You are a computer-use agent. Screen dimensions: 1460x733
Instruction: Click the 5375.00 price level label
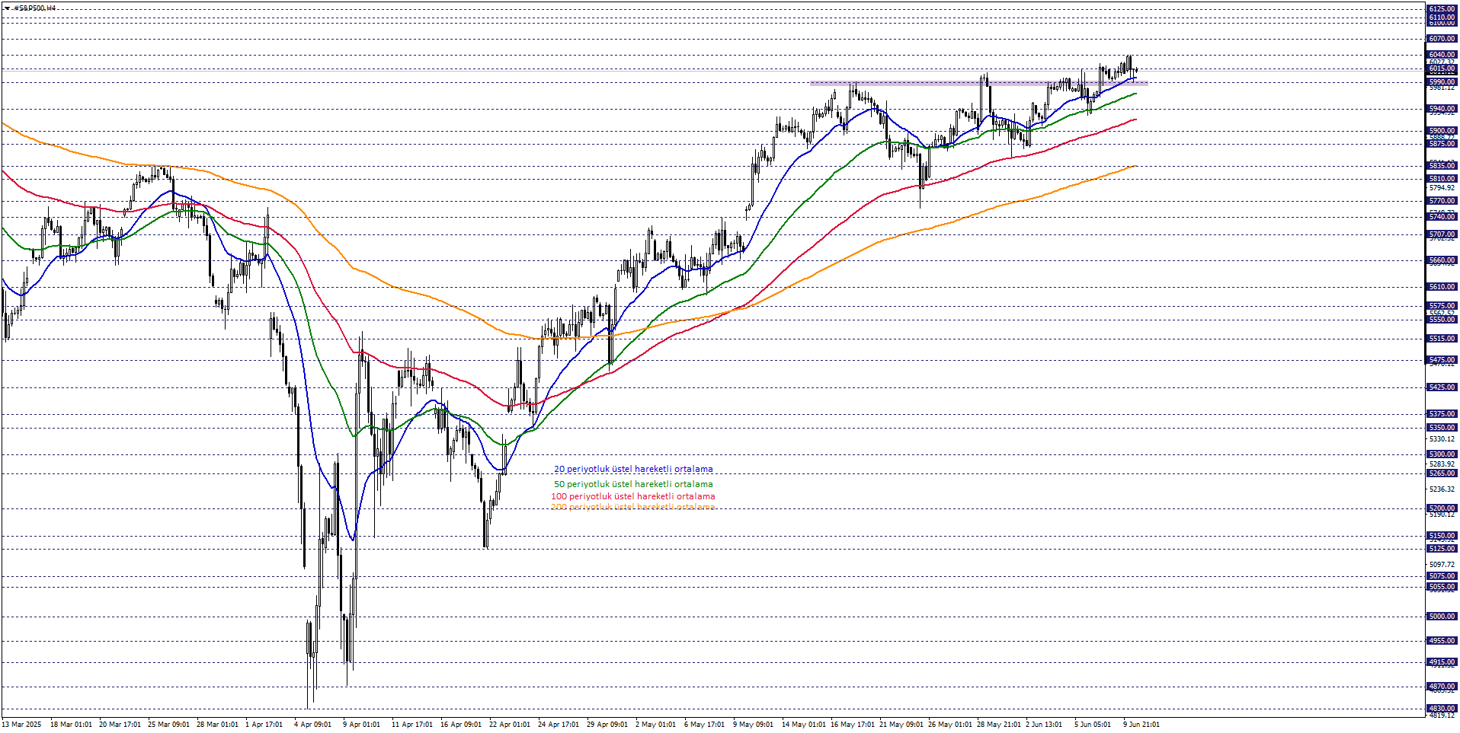(x=1442, y=414)
